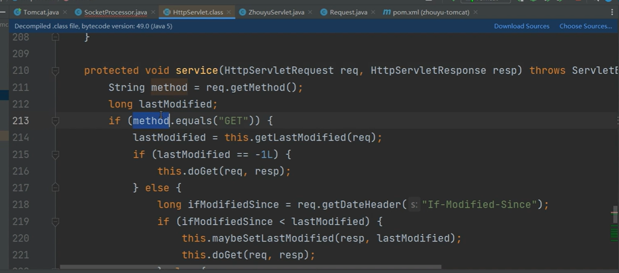Click the Download Sources link
This screenshot has width=619, height=273.
521,26
